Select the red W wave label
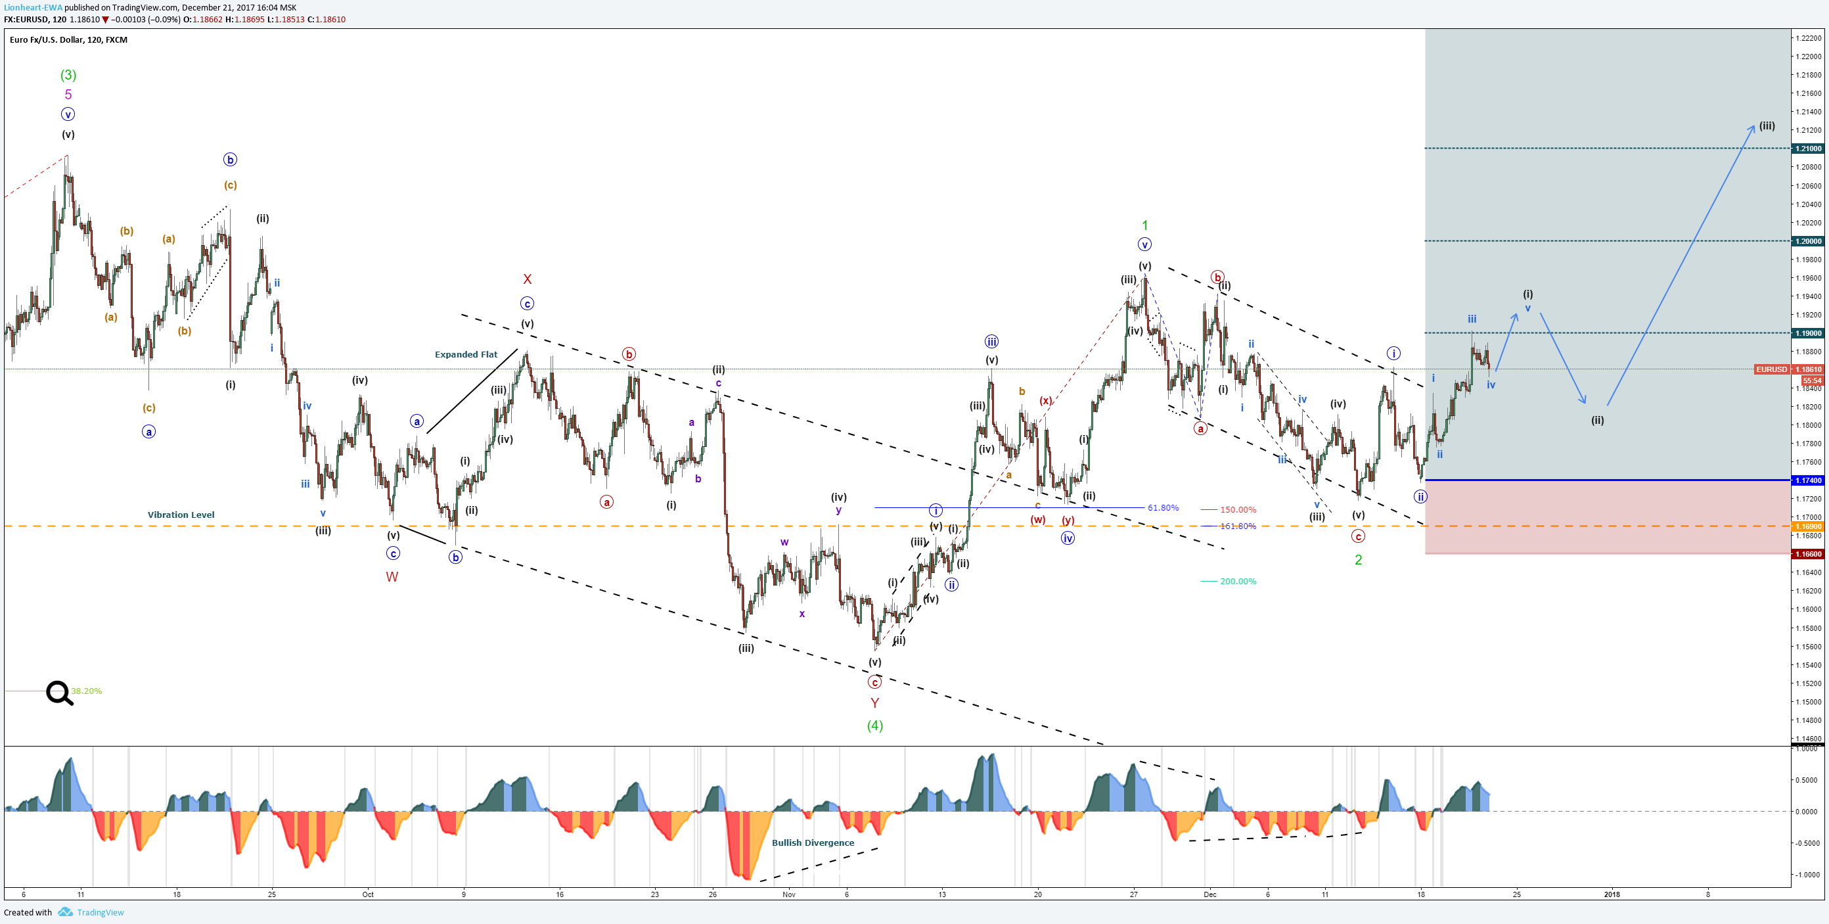Image resolution: width=1829 pixels, height=924 pixels. (392, 577)
